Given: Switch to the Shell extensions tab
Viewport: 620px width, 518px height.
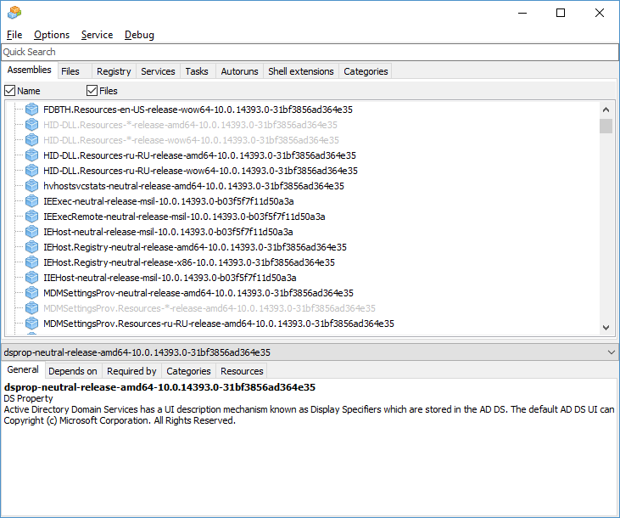Looking at the screenshot, I should (x=301, y=71).
